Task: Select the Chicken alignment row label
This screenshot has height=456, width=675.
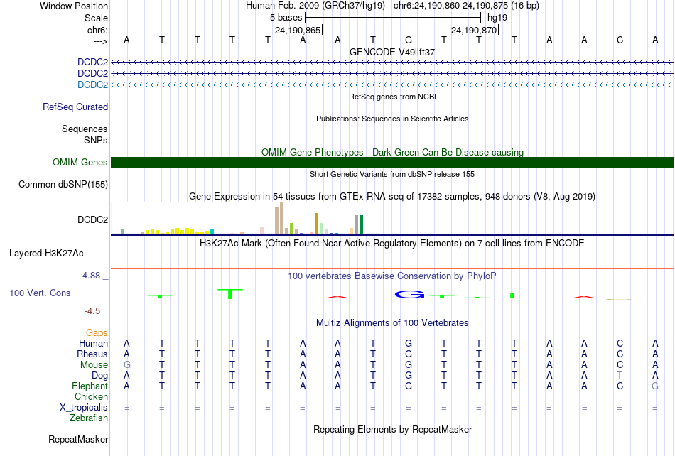Action: [91, 396]
